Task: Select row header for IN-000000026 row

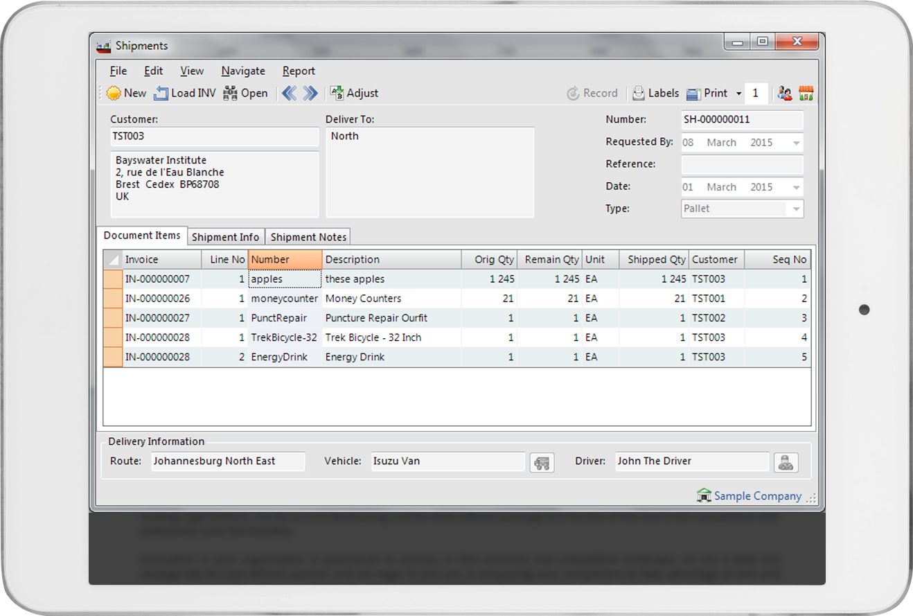Action: (112, 299)
